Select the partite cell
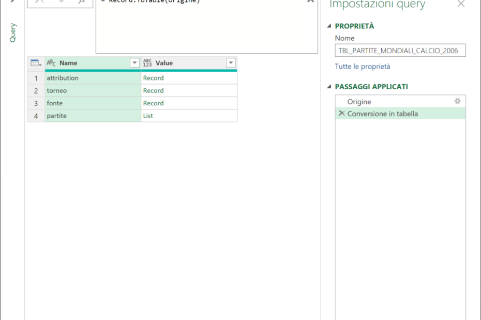This screenshot has height=320, width=481. (x=93, y=116)
